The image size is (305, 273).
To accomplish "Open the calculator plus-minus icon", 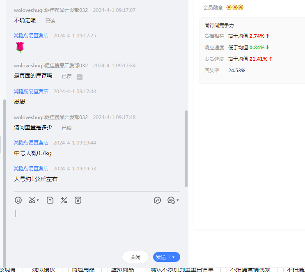I will click(64, 200).
